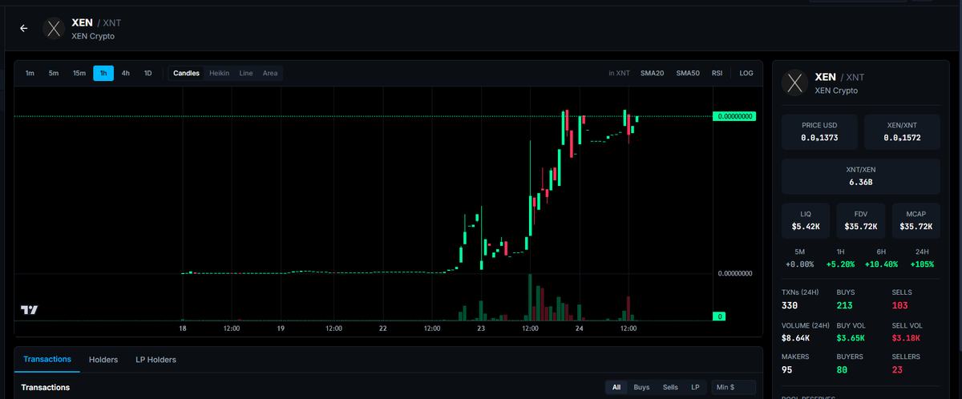The height and width of the screenshot is (399, 962).
Task: Select the 1D timeframe
Action: [148, 73]
